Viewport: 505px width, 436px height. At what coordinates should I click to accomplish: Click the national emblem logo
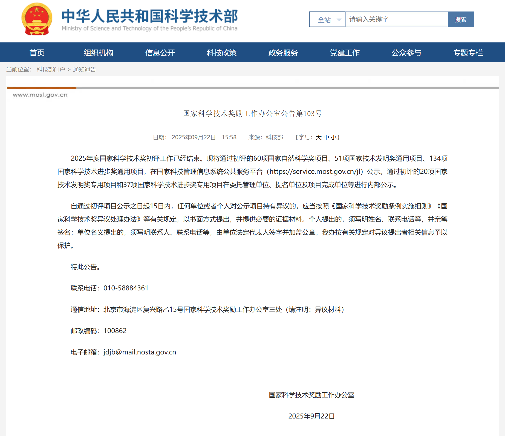tap(37, 19)
